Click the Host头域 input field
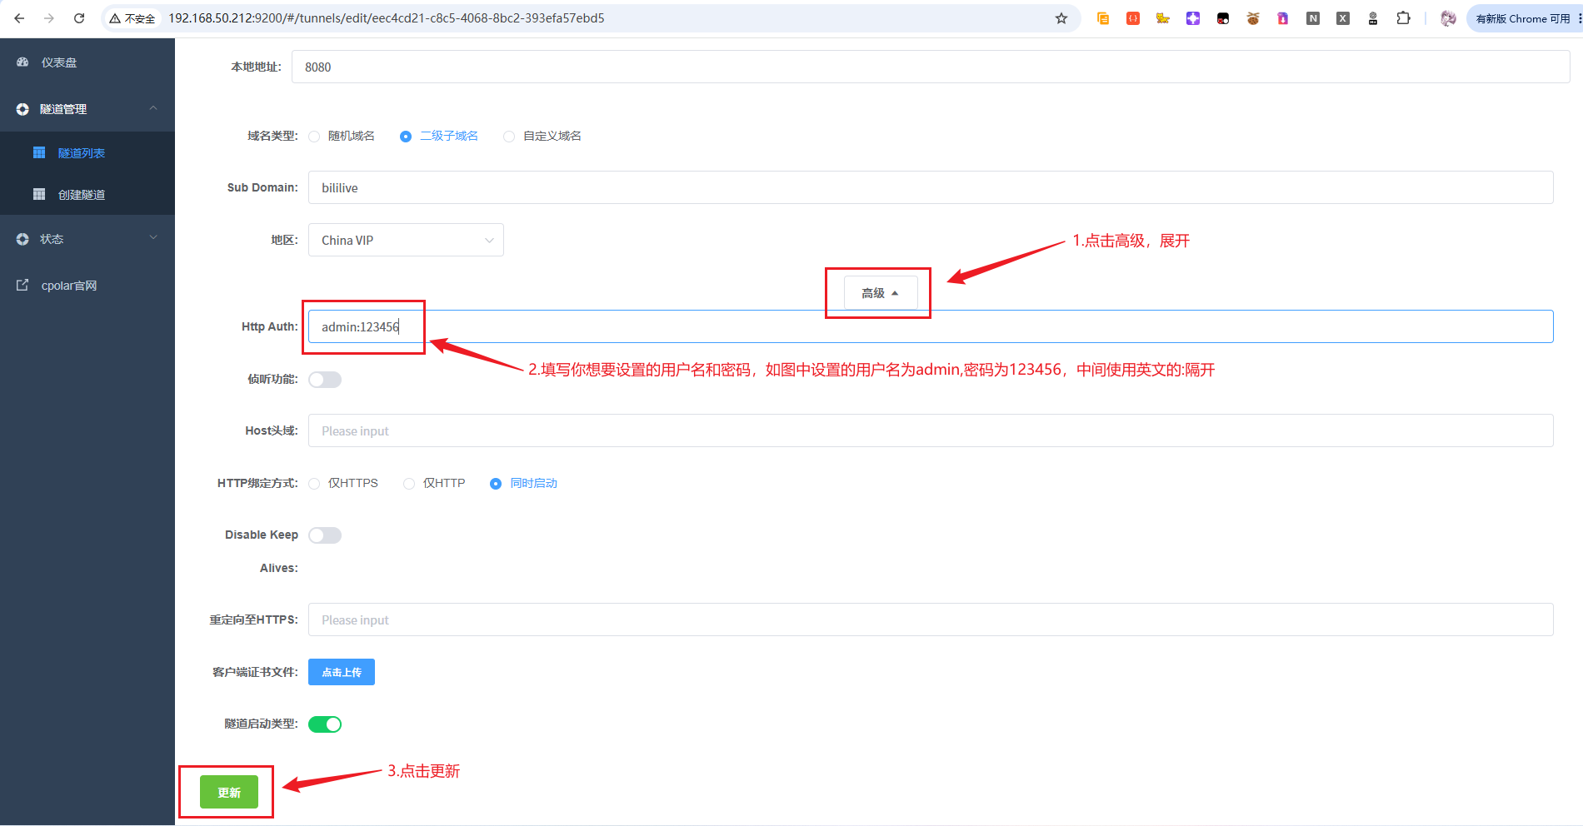1583x826 pixels. click(931, 430)
